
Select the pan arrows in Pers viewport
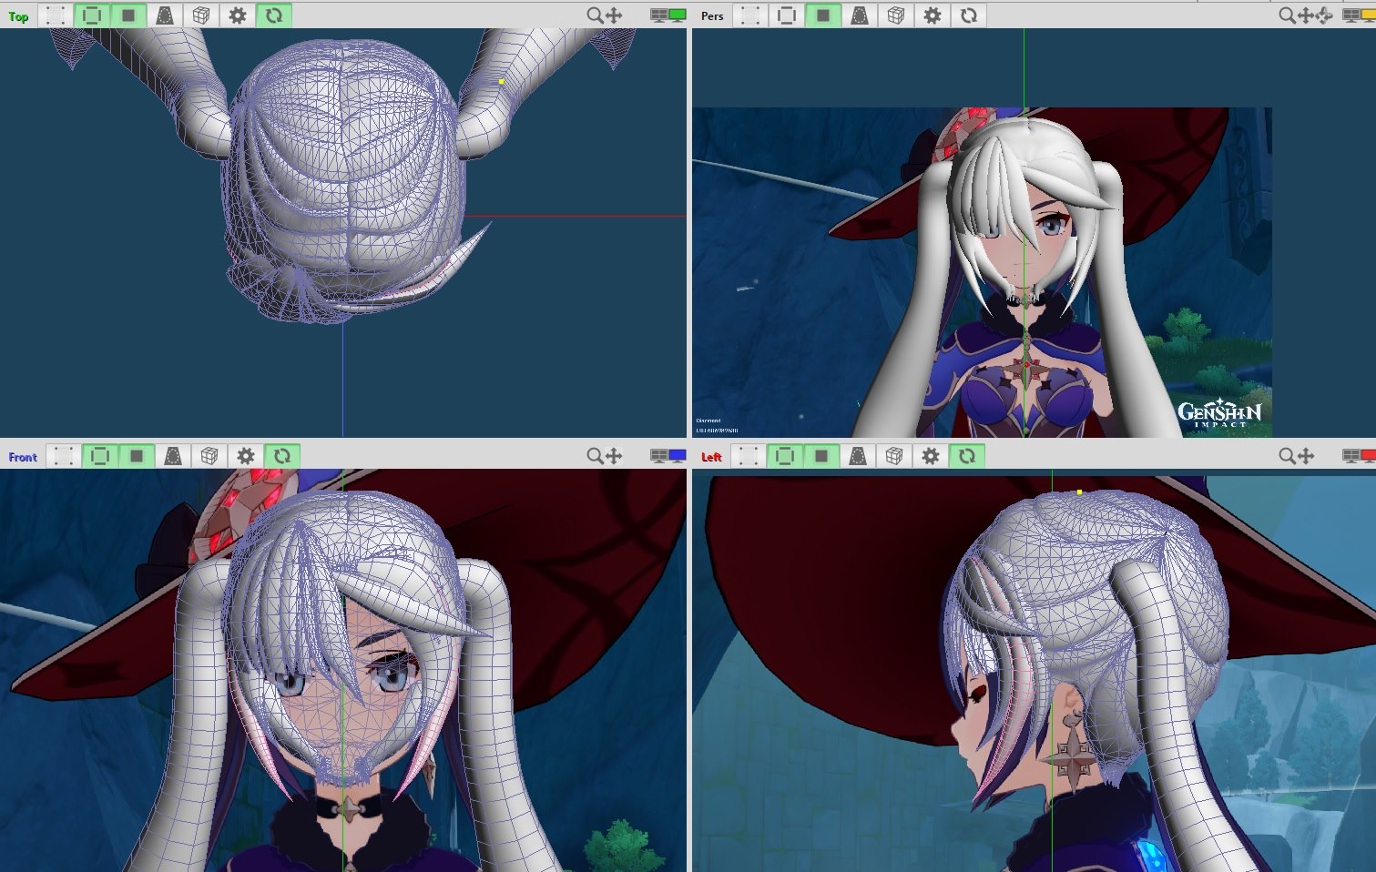click(1306, 15)
